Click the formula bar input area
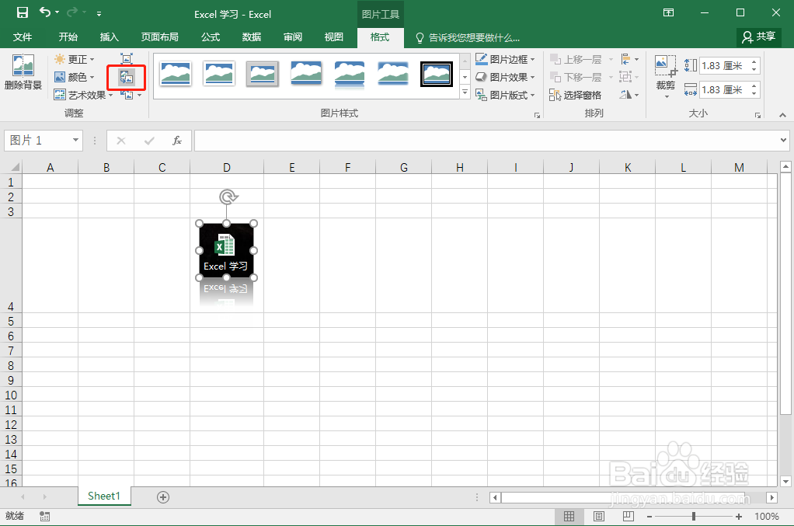794x526 pixels. (x=486, y=140)
